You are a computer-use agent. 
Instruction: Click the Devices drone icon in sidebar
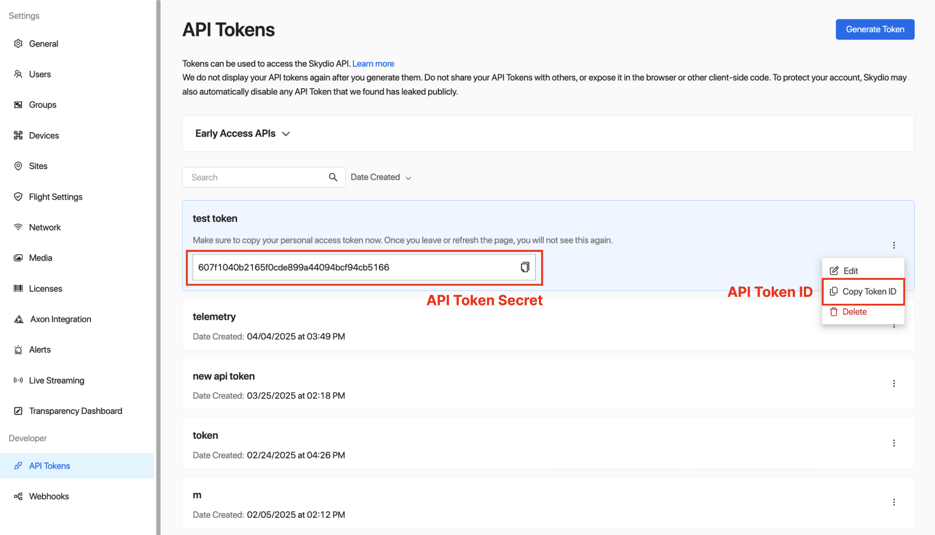[x=18, y=135]
